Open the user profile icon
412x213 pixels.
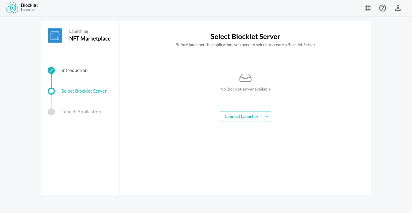(x=398, y=8)
